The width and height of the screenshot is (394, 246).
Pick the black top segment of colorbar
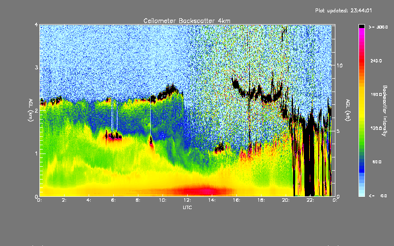[361, 27]
